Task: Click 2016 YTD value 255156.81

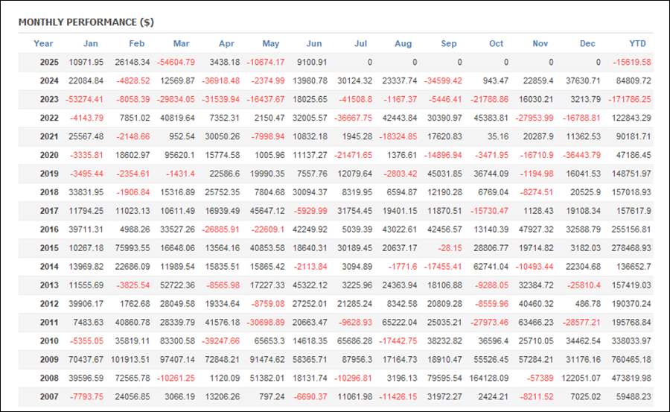Action: click(631, 229)
